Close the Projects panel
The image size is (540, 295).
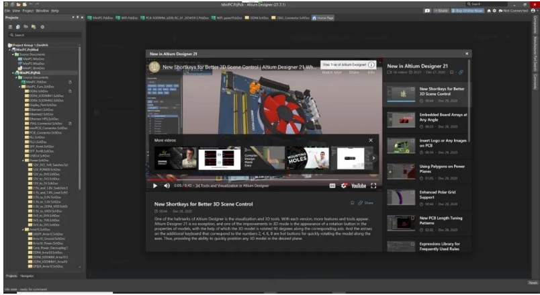(82, 17)
